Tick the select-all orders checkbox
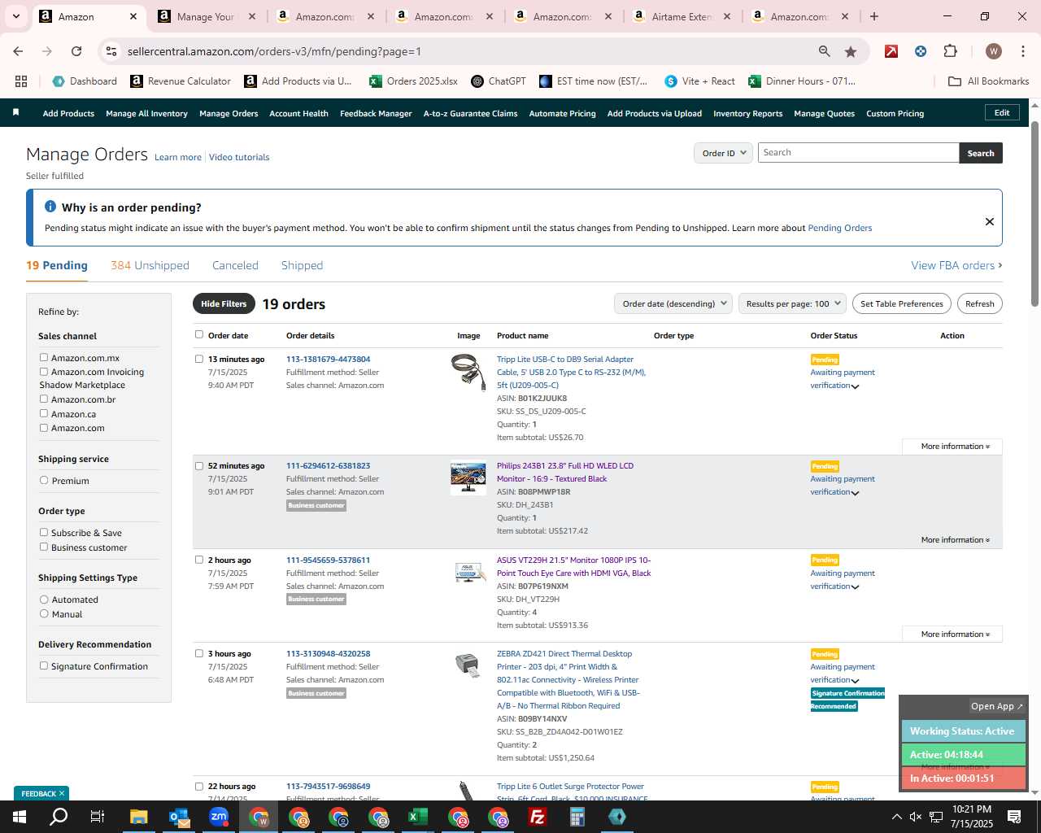 click(199, 334)
